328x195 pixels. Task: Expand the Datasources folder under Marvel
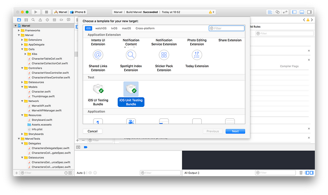click(22, 82)
